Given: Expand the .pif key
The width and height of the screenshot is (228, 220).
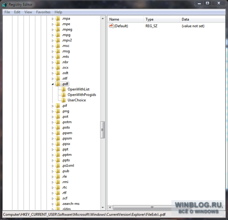Looking at the screenshot, I should (x=53, y=106).
